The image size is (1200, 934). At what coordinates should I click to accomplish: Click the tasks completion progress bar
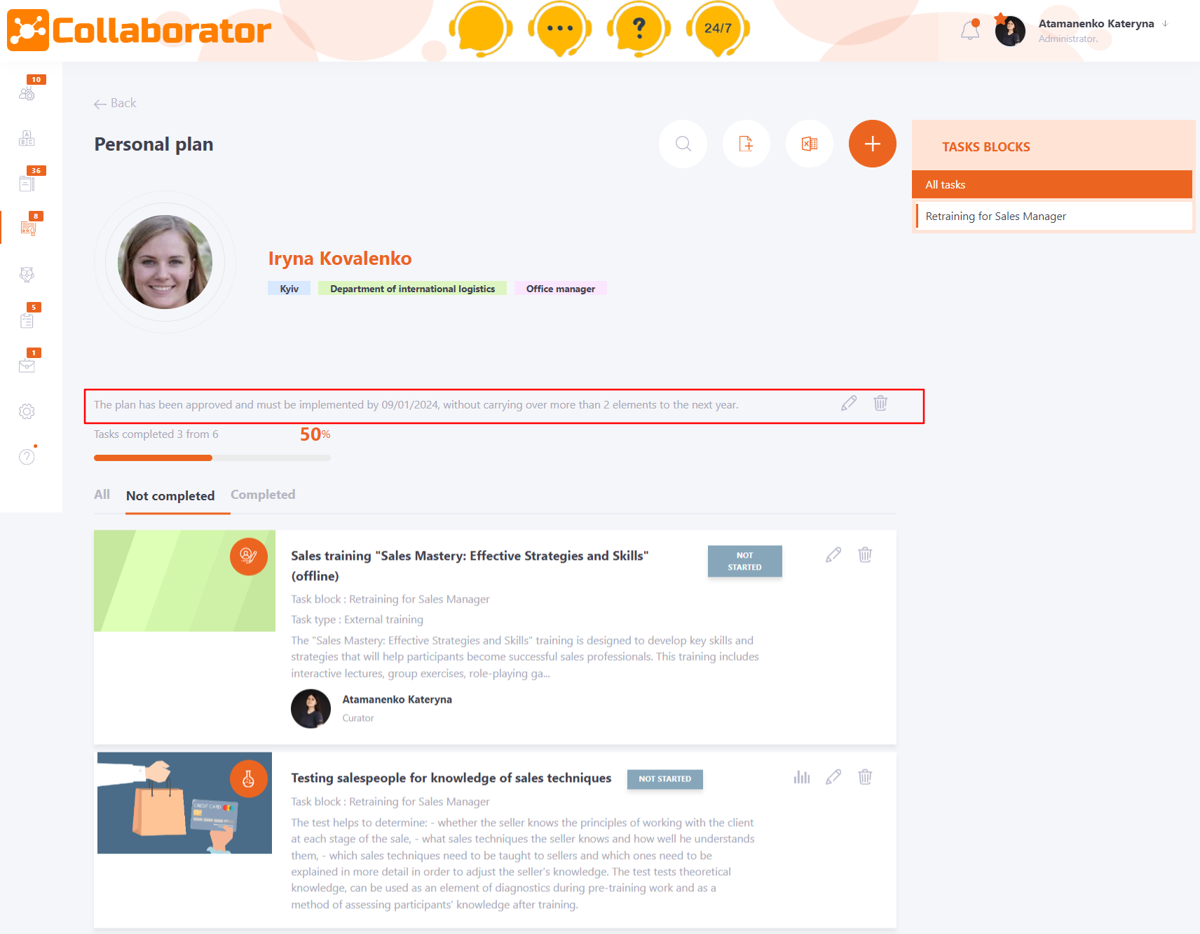tap(210, 458)
